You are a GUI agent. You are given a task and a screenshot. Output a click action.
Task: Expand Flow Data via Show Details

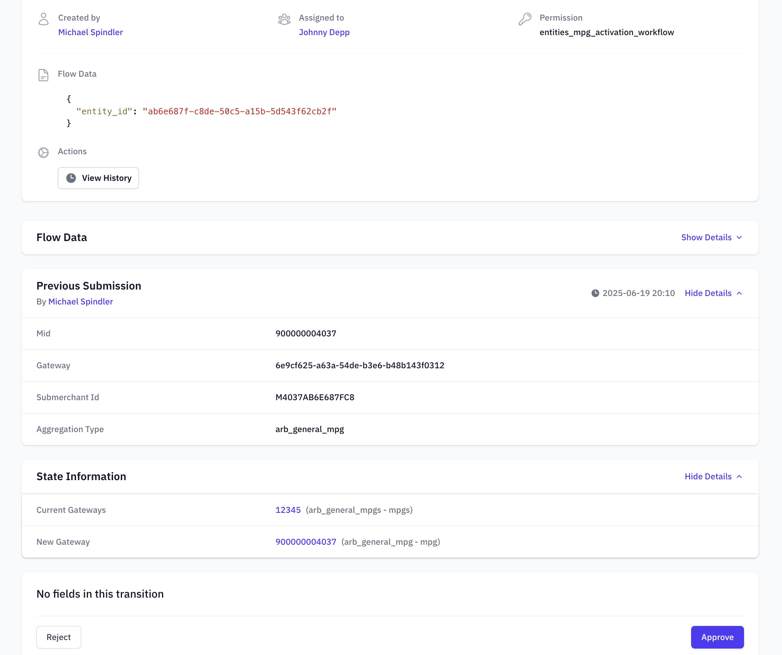click(x=706, y=237)
